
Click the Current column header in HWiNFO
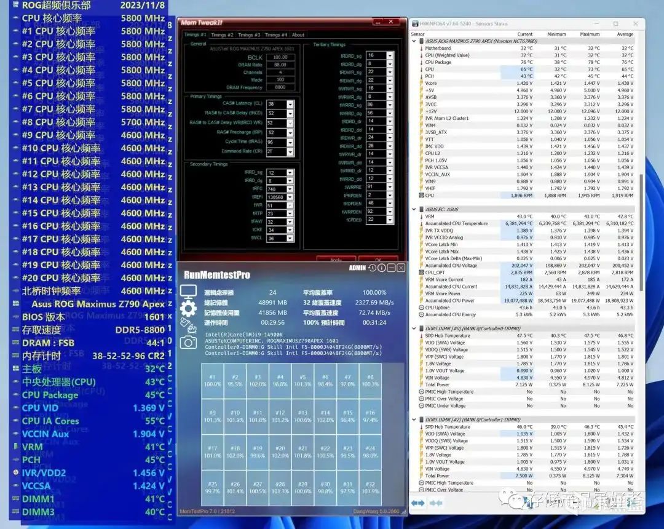click(x=524, y=34)
